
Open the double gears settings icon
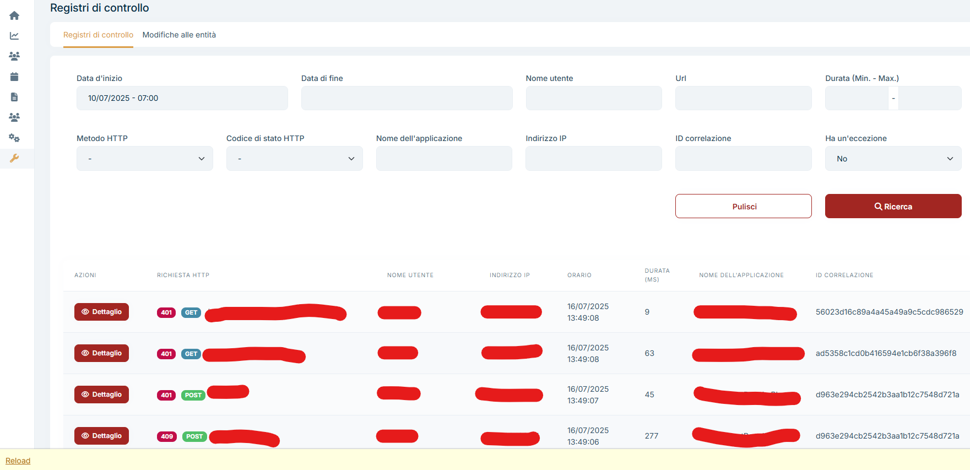pyautogui.click(x=14, y=138)
